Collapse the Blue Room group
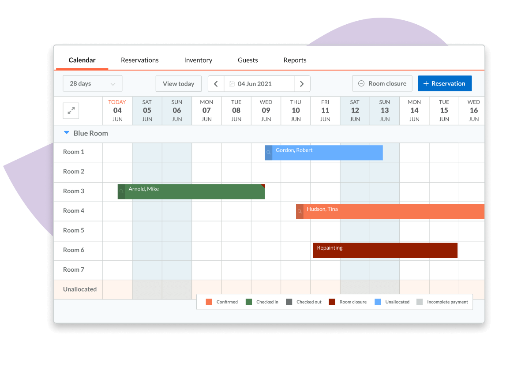525x367 pixels. click(67, 133)
